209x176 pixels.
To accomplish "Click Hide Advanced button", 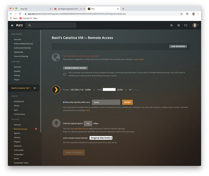I will 178,46.
